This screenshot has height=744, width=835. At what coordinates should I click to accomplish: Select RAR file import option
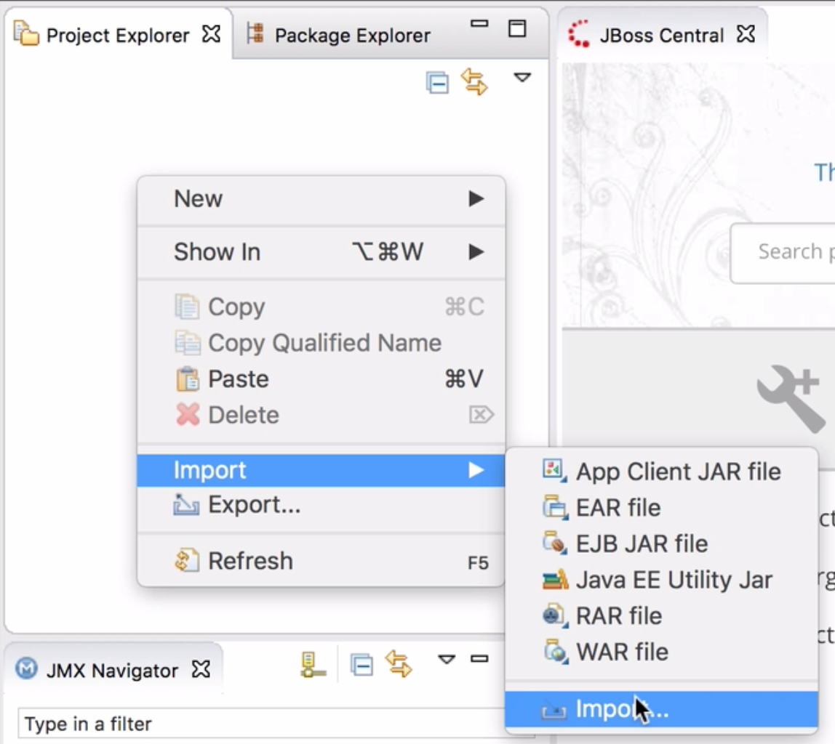pos(618,615)
